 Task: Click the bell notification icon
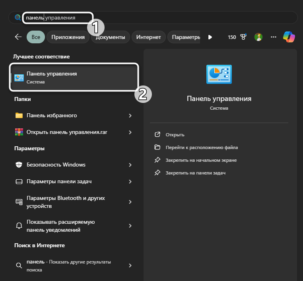[19, 226]
